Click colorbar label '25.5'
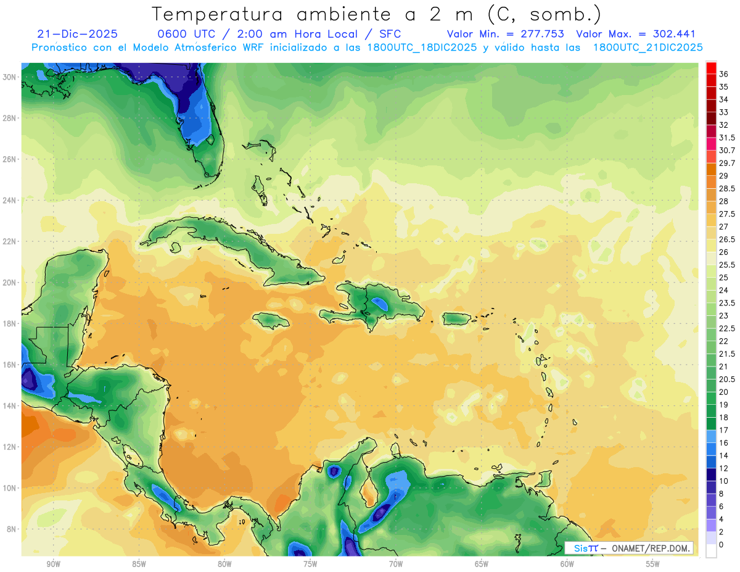The height and width of the screenshot is (572, 740). pyautogui.click(x=727, y=265)
